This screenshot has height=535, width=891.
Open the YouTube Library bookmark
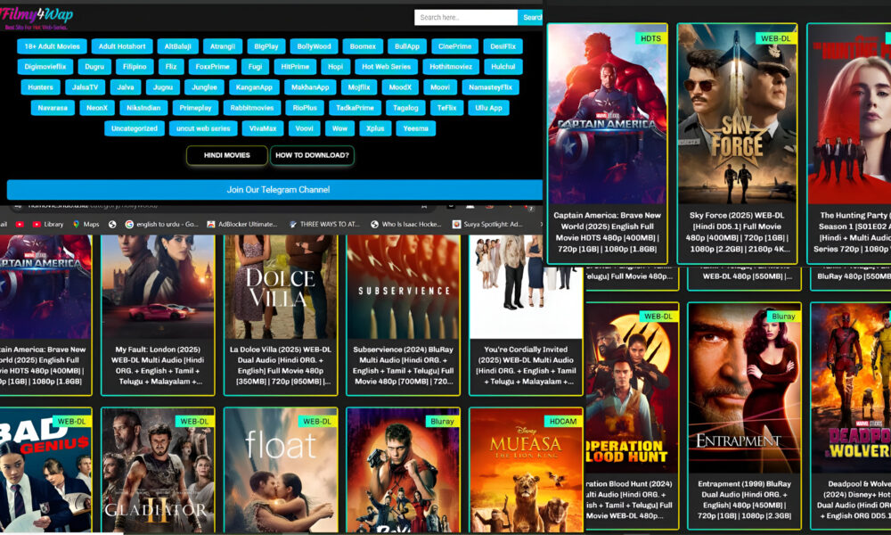click(x=48, y=225)
